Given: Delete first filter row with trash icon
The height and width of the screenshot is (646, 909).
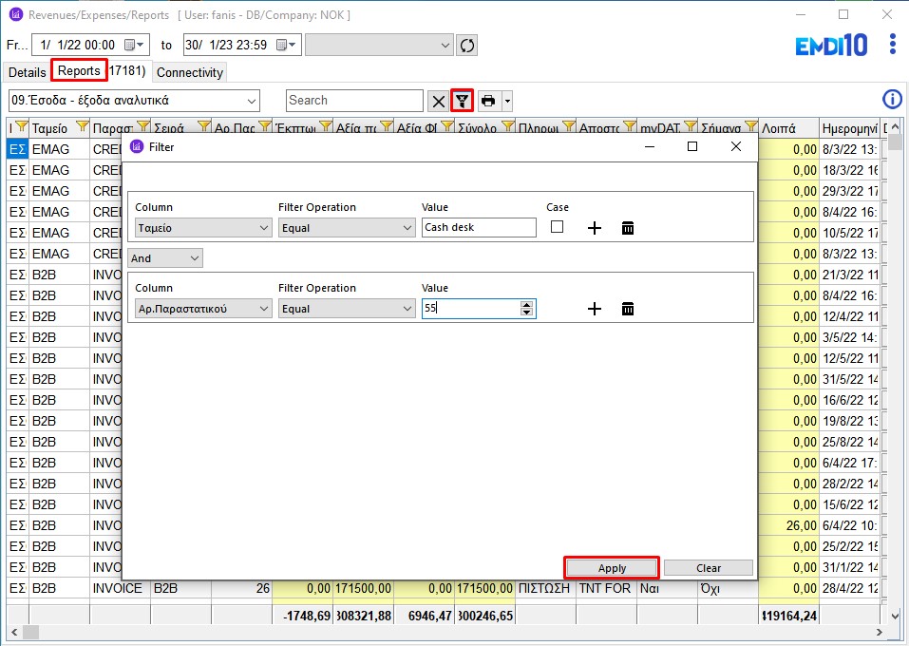Looking at the screenshot, I should [x=628, y=228].
